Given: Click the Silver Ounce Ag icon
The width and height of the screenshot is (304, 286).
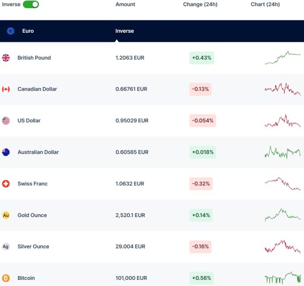Looking at the screenshot, I should click(6, 247).
